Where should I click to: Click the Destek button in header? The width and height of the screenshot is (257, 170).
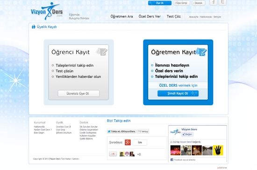[199, 3]
